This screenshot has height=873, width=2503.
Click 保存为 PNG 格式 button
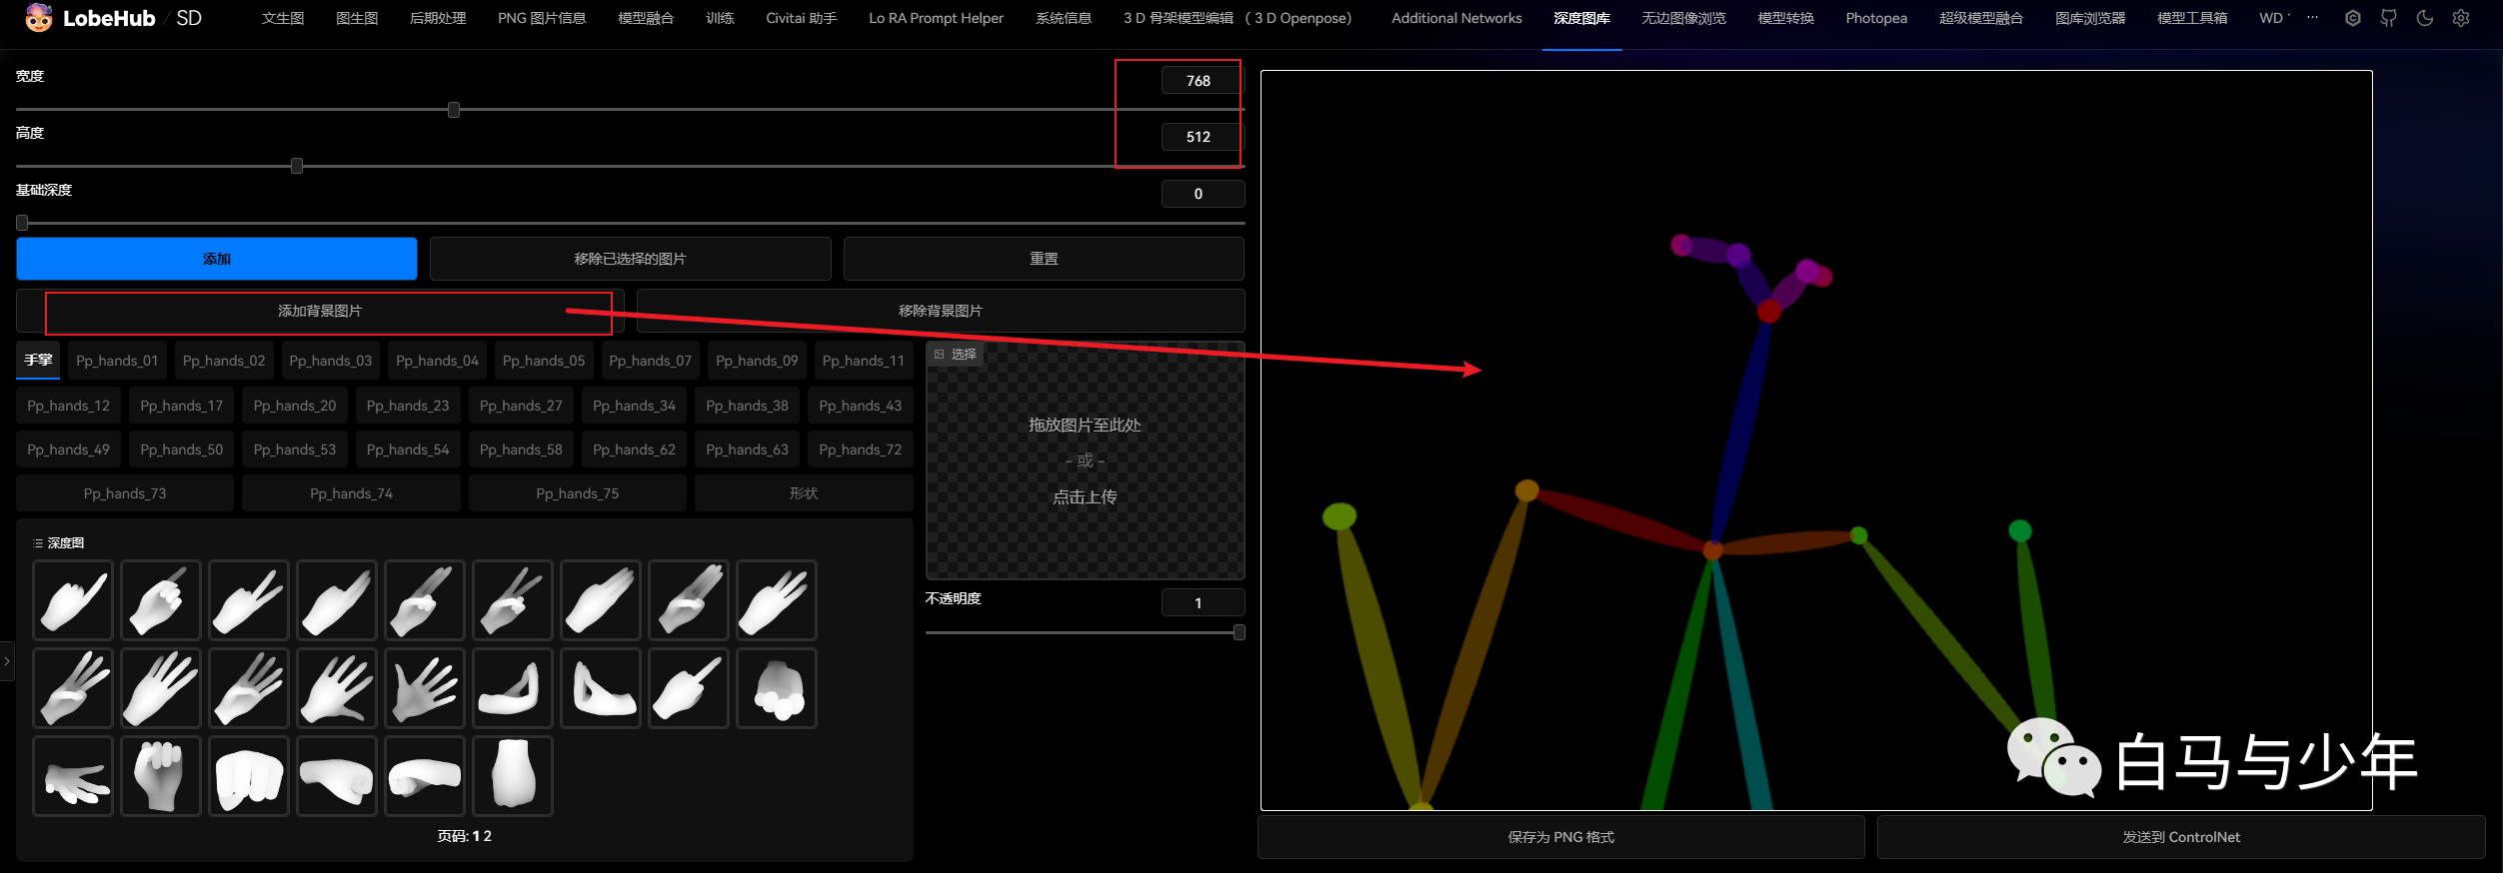pyautogui.click(x=1560, y=837)
